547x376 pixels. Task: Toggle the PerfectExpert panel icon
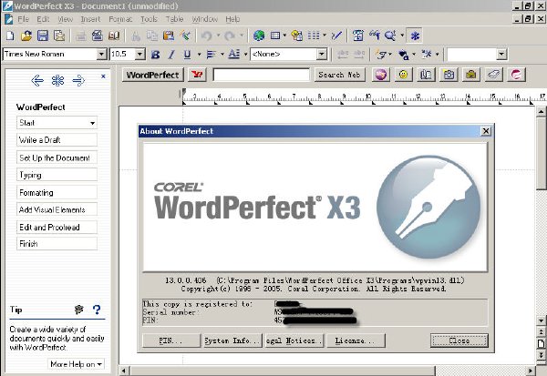pos(415,36)
